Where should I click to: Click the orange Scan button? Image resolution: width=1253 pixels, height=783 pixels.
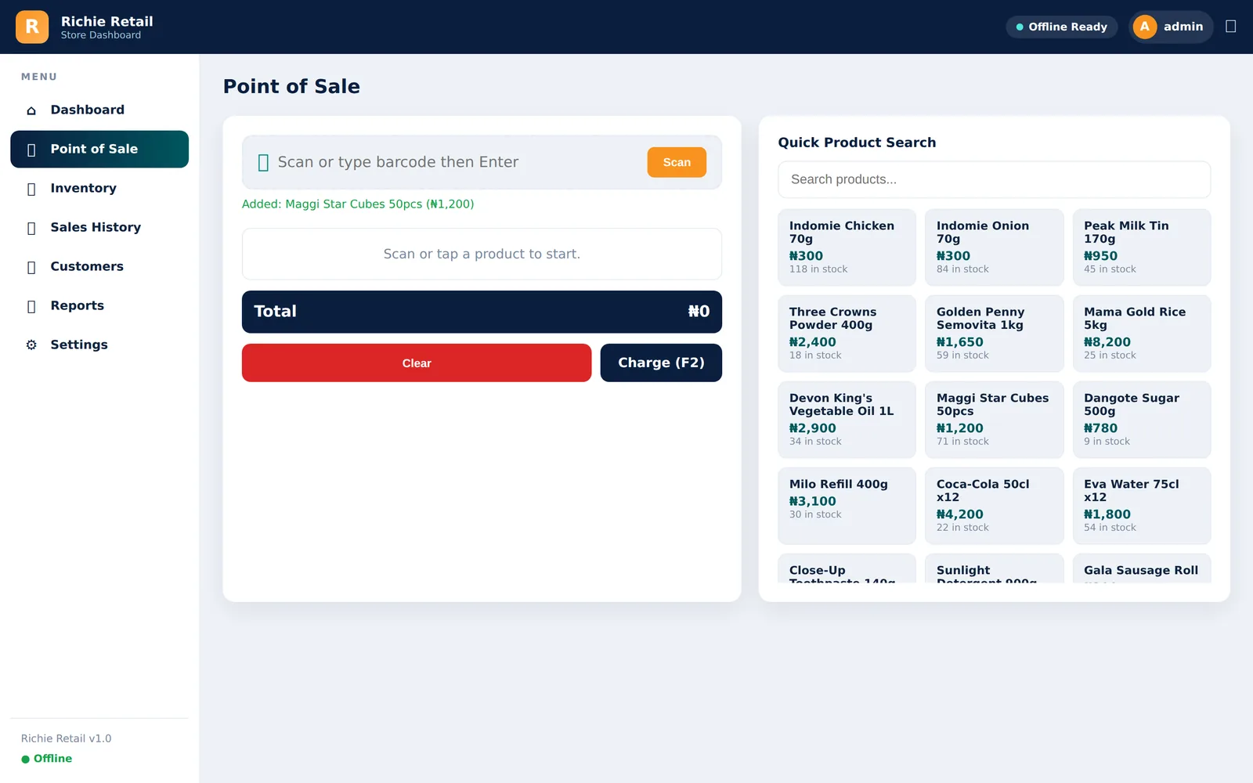677,162
